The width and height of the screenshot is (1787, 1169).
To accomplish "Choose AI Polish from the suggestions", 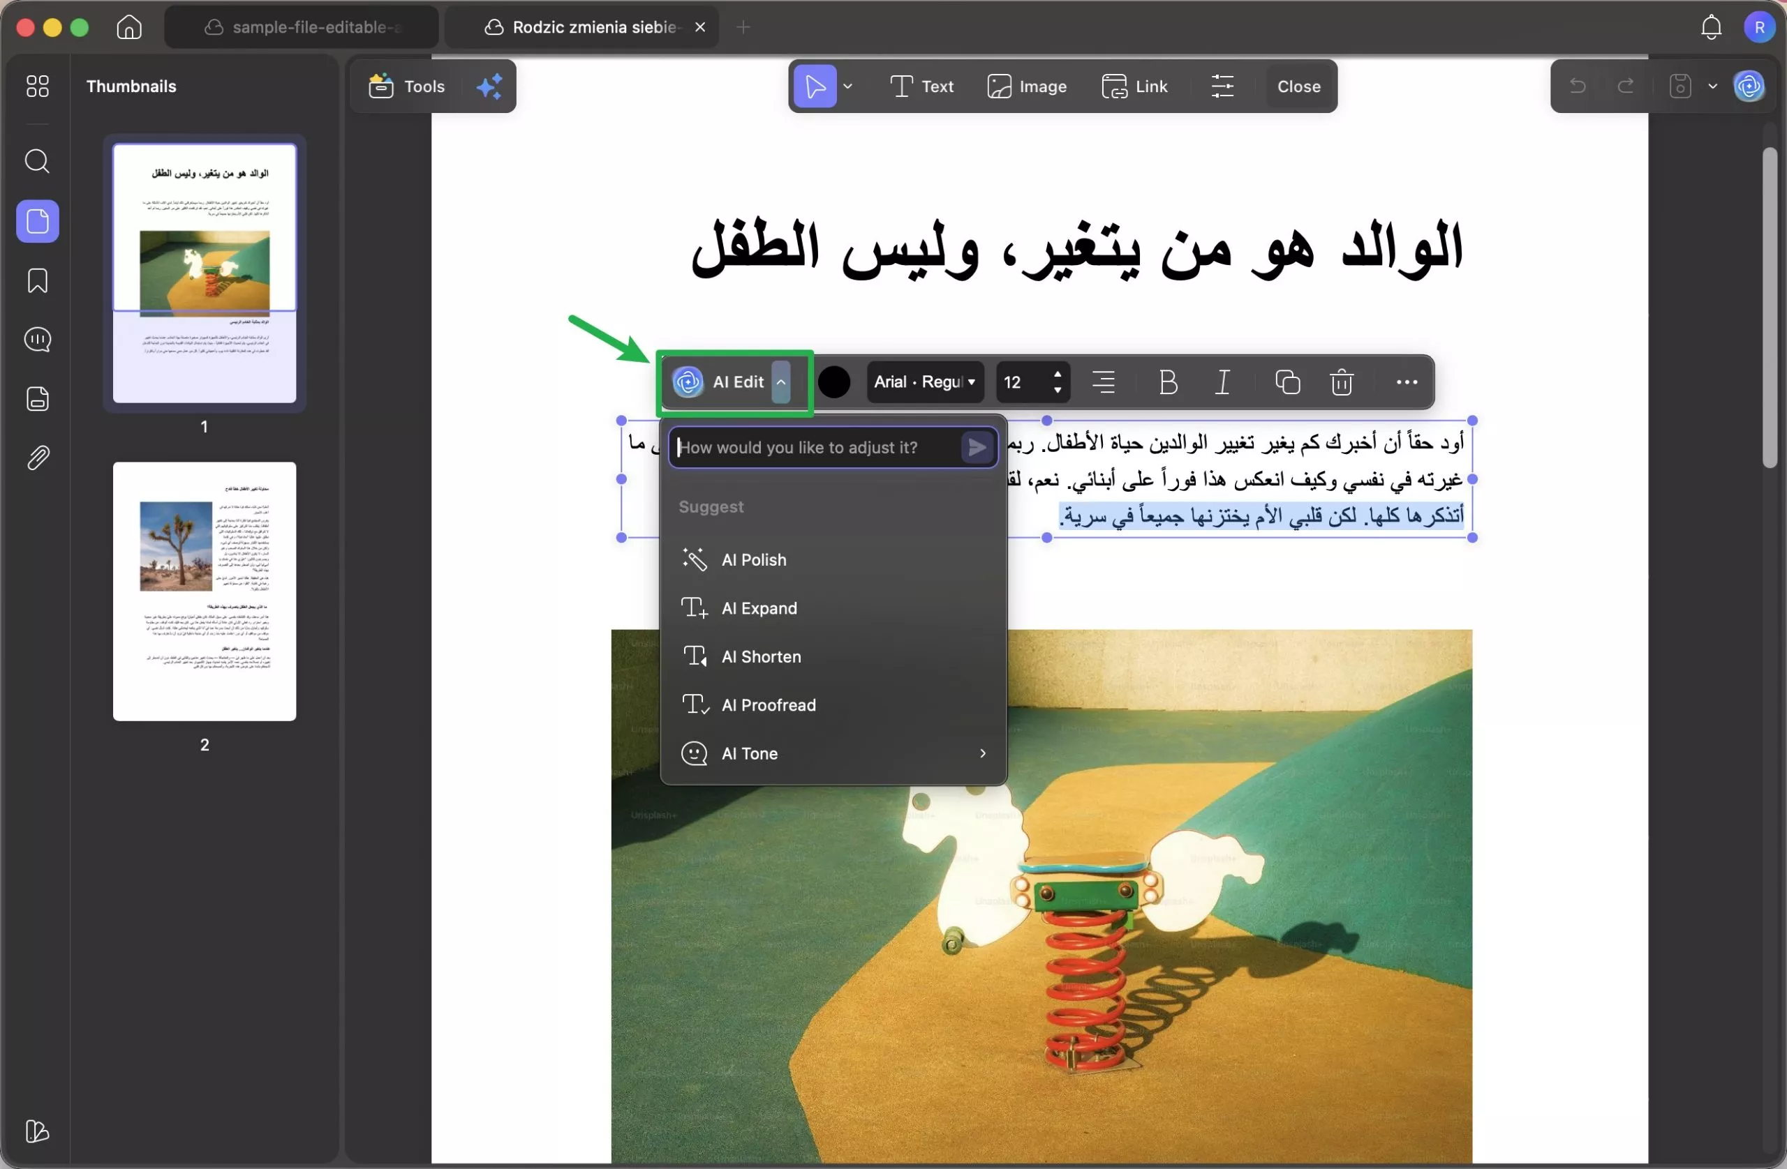I will [x=753, y=560].
